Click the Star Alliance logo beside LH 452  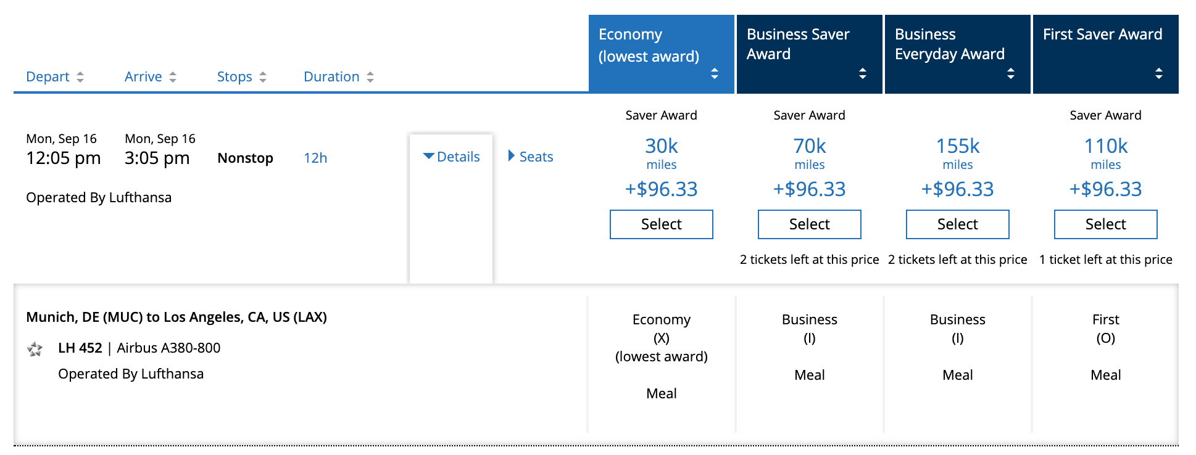[x=35, y=350]
